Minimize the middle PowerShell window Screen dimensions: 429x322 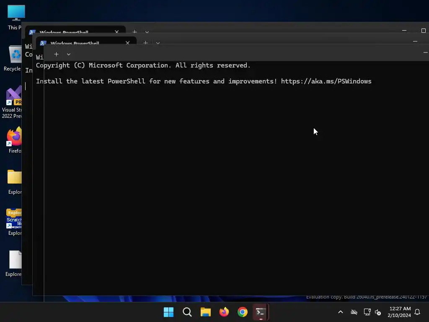pyautogui.click(x=415, y=42)
